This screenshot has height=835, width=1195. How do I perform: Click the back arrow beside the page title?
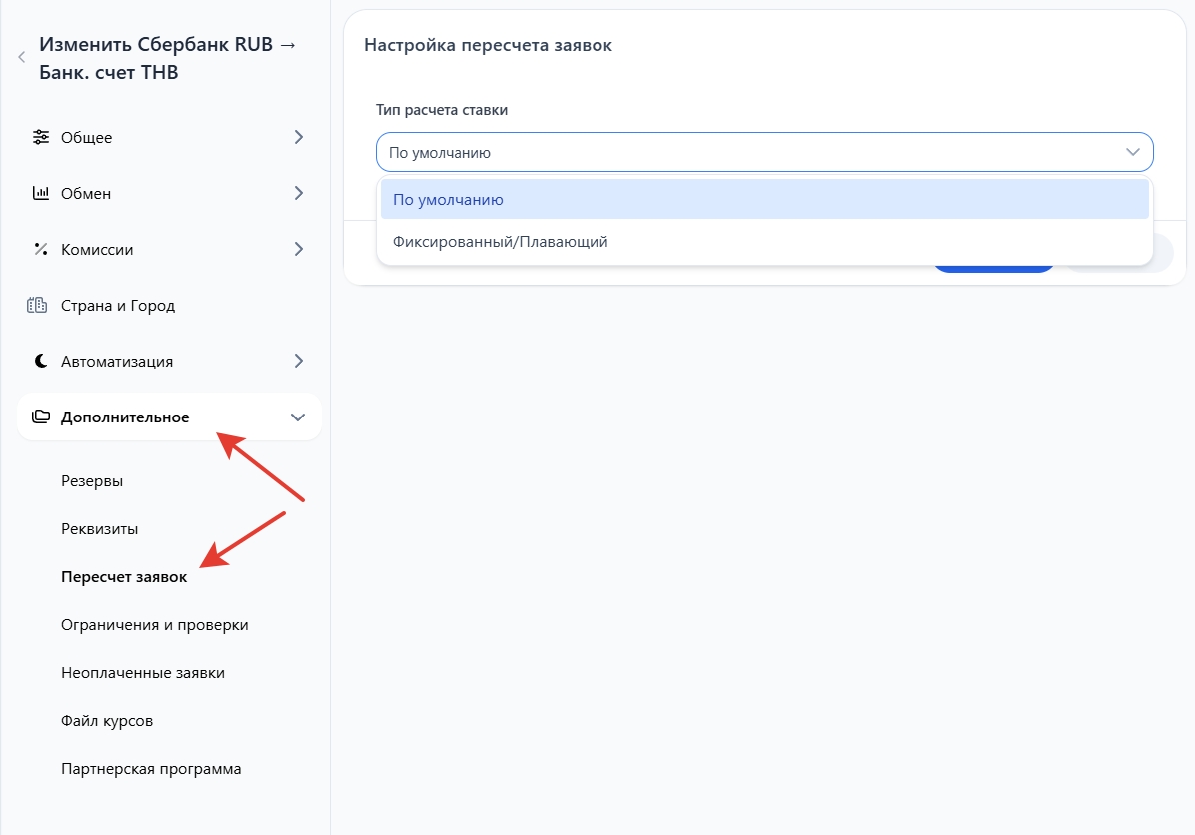point(21,58)
